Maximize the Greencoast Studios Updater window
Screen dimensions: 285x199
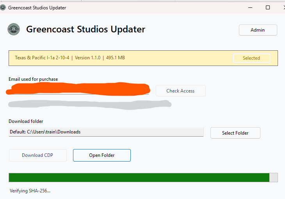coord(268,8)
